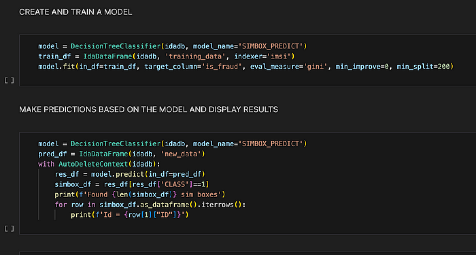Click on the 'new_data' string
The image size is (476, 255).
pos(181,154)
